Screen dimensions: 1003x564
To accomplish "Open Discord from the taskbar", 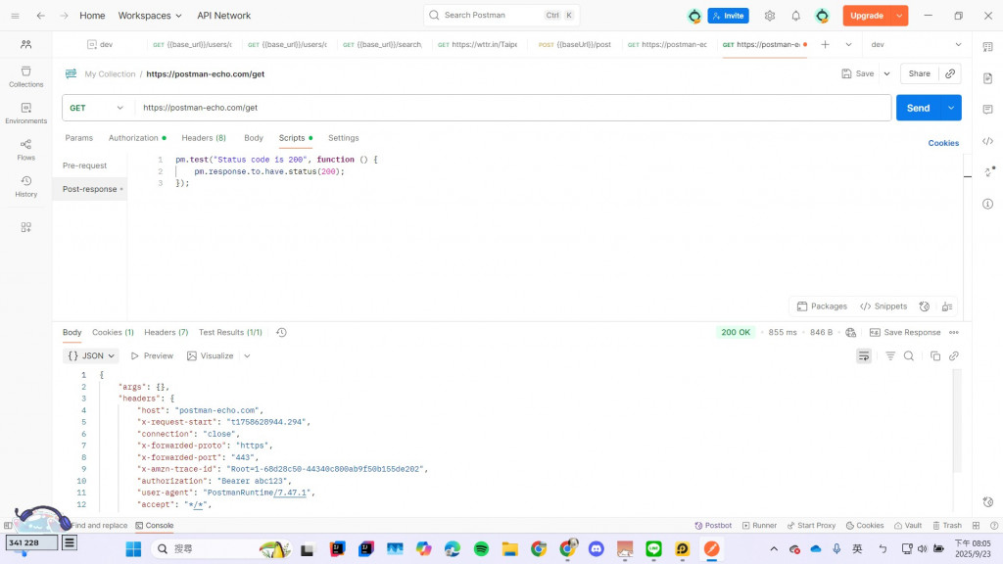I will tap(597, 548).
